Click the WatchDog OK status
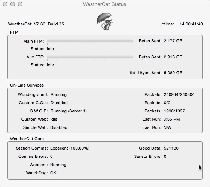The height and width of the screenshot is (187, 210). tap(53, 173)
